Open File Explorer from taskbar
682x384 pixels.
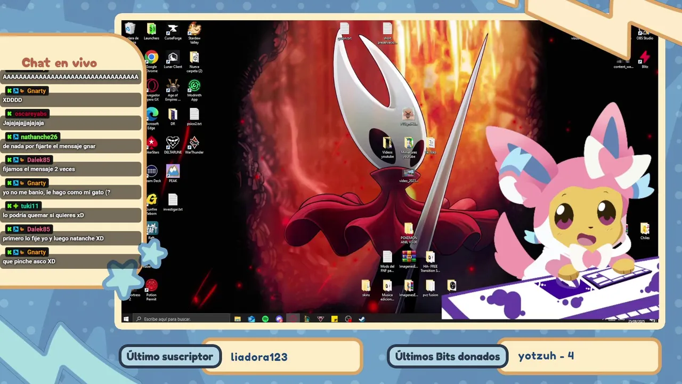click(238, 319)
